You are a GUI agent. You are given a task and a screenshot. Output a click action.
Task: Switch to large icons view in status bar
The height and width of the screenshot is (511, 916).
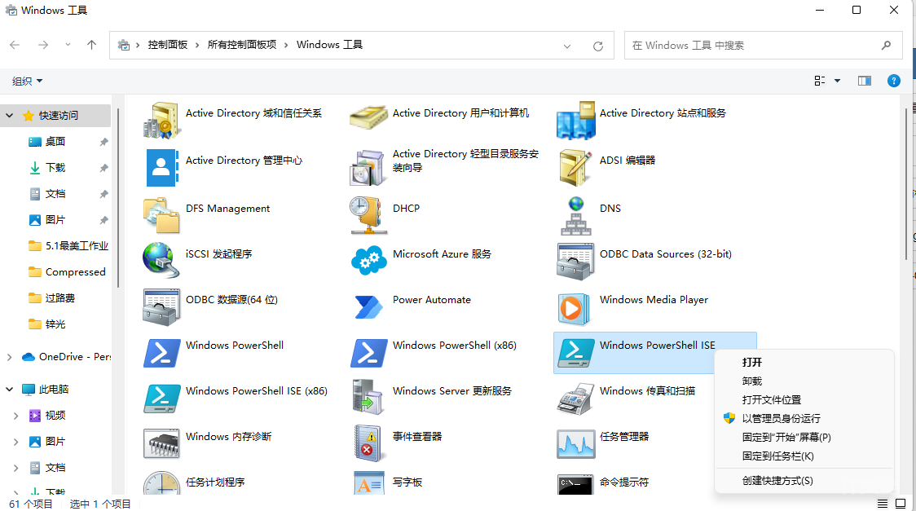pos(901,504)
